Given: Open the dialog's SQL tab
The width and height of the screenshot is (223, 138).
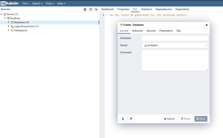Looking at the screenshot, I should (x=179, y=31).
